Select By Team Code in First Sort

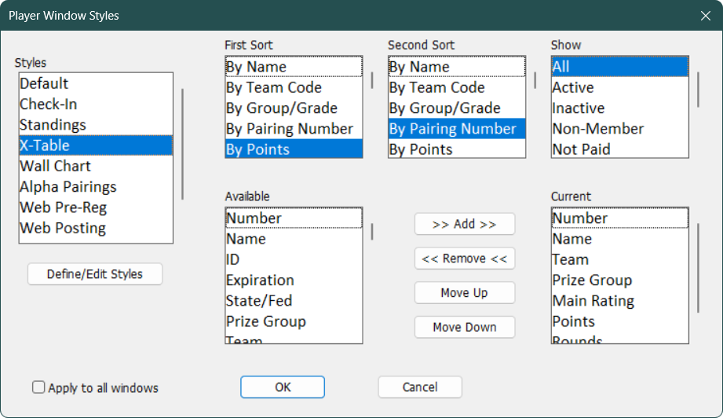tap(274, 88)
